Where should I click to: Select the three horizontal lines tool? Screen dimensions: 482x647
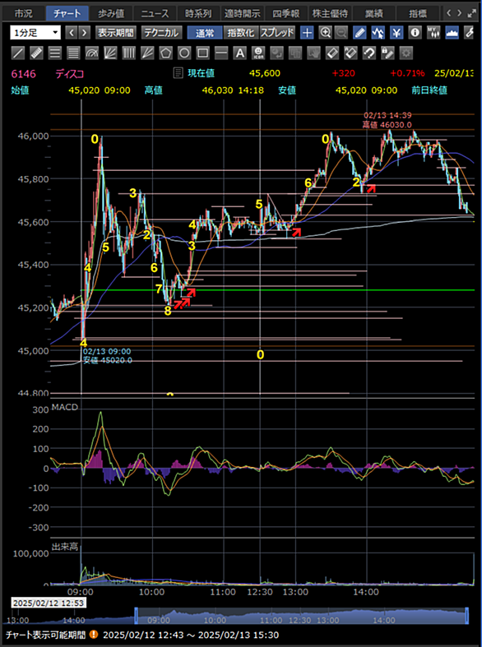(x=55, y=53)
